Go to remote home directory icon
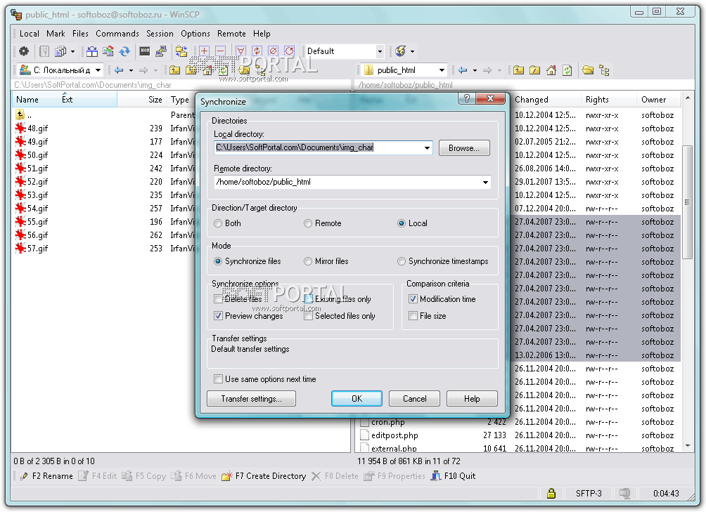Screen dimensions: 706x514 (551, 70)
